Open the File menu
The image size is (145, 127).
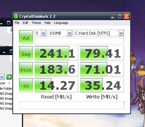[17, 23]
